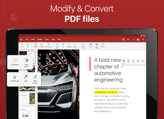
Task: Select the Highlight tool
Action: [x=36, y=45]
